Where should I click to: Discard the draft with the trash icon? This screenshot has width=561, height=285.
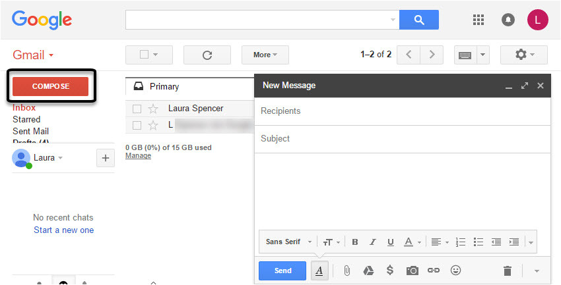click(507, 271)
